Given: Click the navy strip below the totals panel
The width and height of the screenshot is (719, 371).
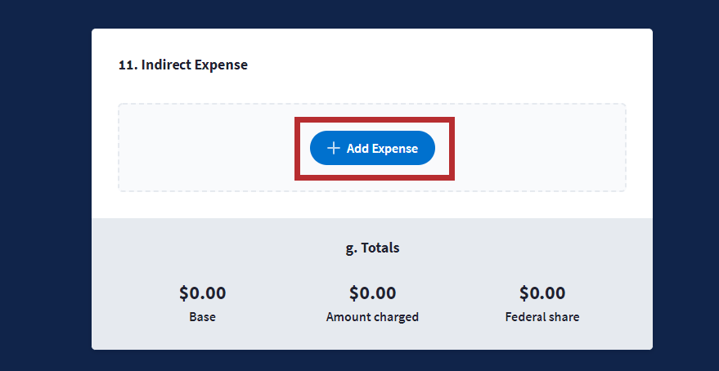Looking at the screenshot, I should [372, 360].
